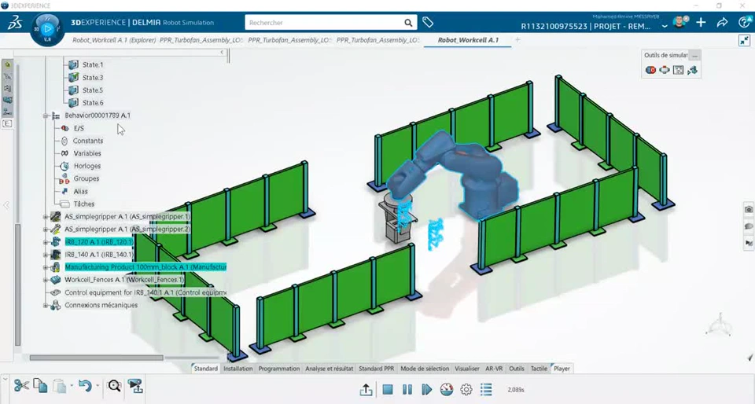Add a new tab with the plus
Viewport: 755px width, 404px height.
(517, 40)
